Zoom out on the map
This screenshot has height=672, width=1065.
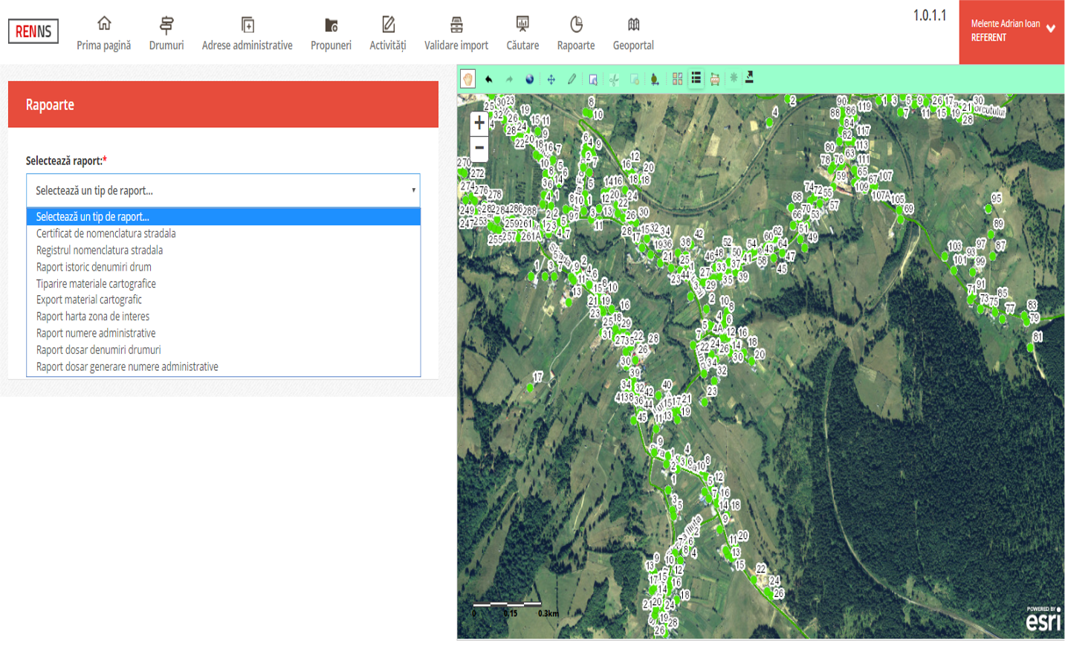pos(479,148)
